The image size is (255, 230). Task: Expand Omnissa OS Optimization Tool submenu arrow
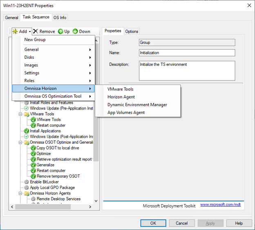click(90, 96)
